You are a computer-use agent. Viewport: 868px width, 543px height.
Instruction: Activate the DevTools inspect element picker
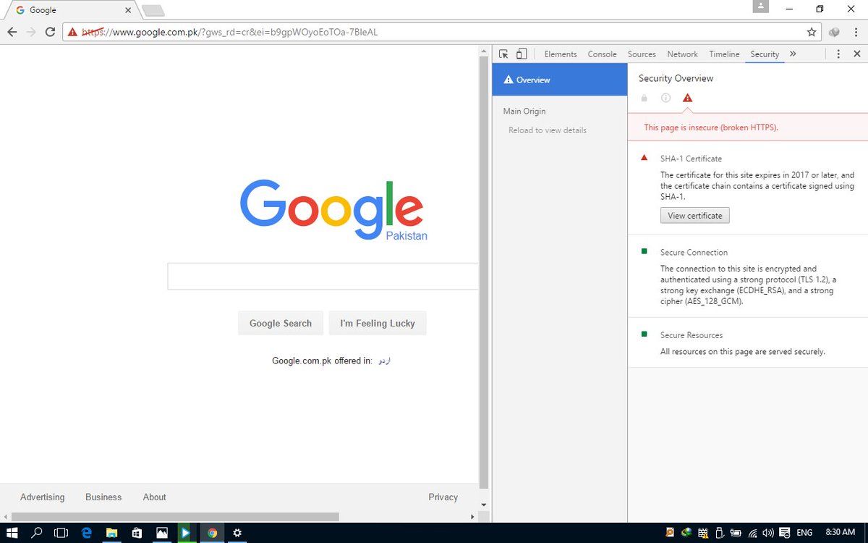pyautogui.click(x=504, y=54)
